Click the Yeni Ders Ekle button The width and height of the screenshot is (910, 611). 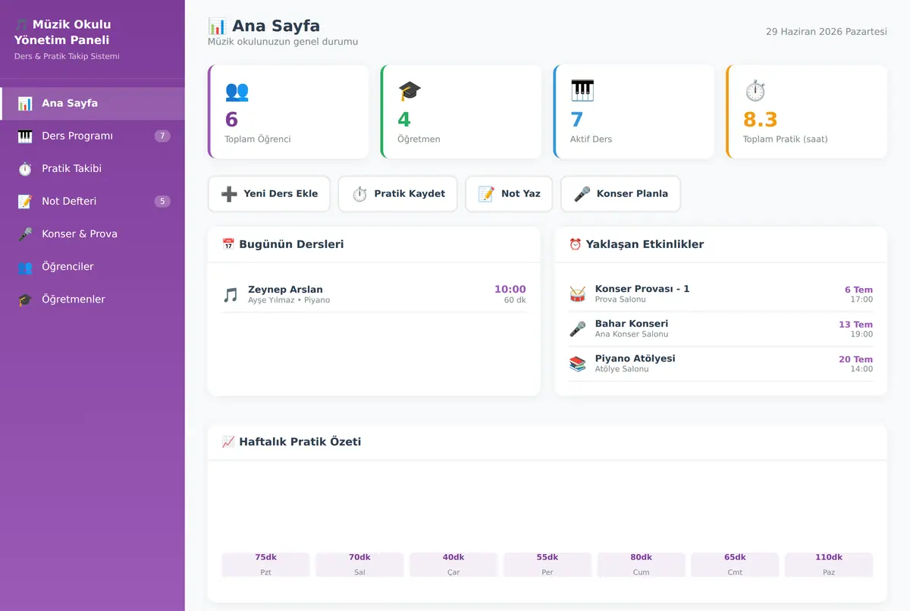[269, 194]
